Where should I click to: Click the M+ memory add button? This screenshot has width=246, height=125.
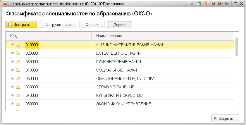click(x=220, y=4)
